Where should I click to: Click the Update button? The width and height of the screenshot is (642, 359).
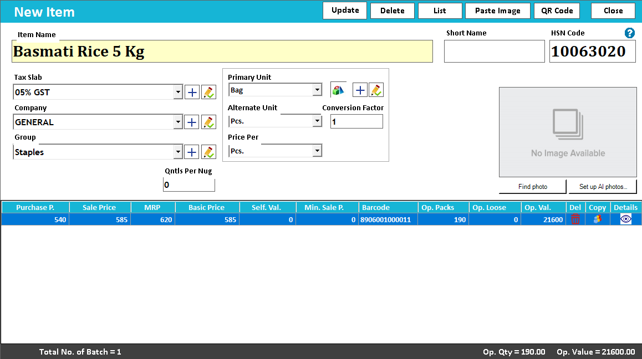click(x=345, y=11)
